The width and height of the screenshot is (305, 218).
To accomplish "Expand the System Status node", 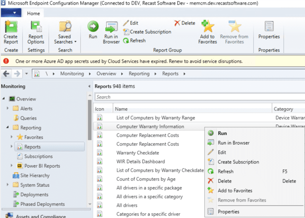I will [8, 185].
